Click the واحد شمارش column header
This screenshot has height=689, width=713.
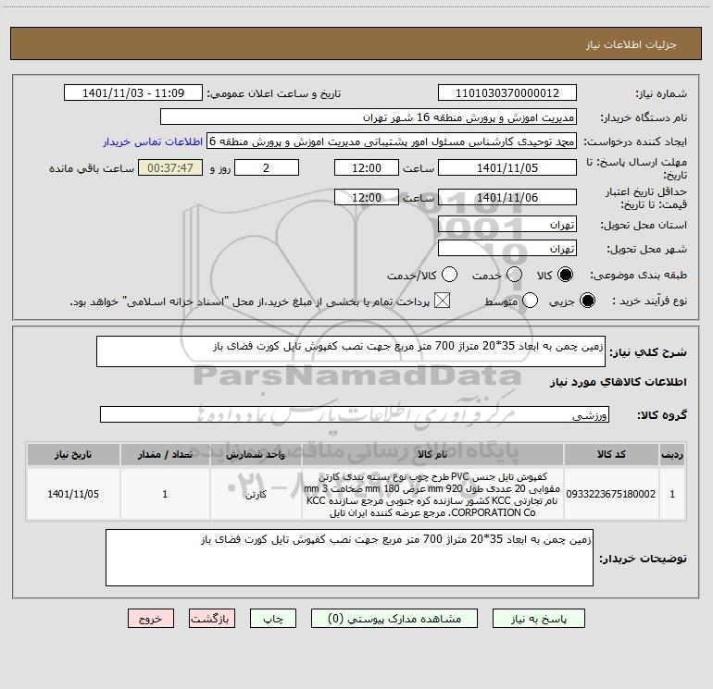[x=256, y=454]
